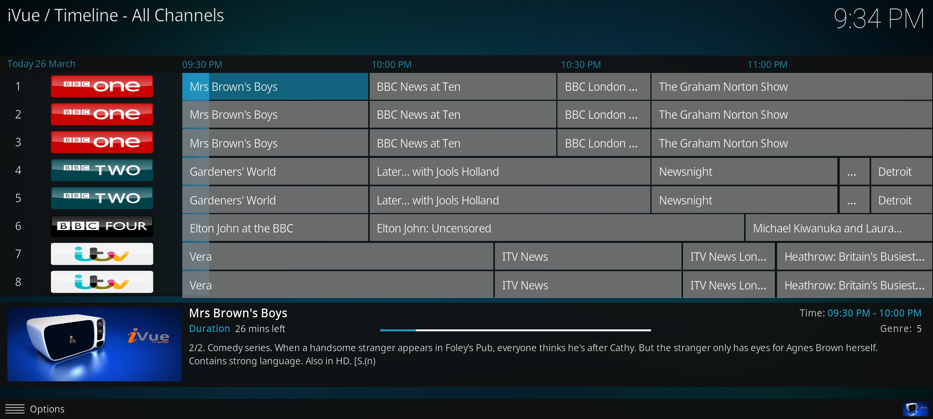Select ITV News on channel 8
This screenshot has height=419, width=933.
point(588,285)
